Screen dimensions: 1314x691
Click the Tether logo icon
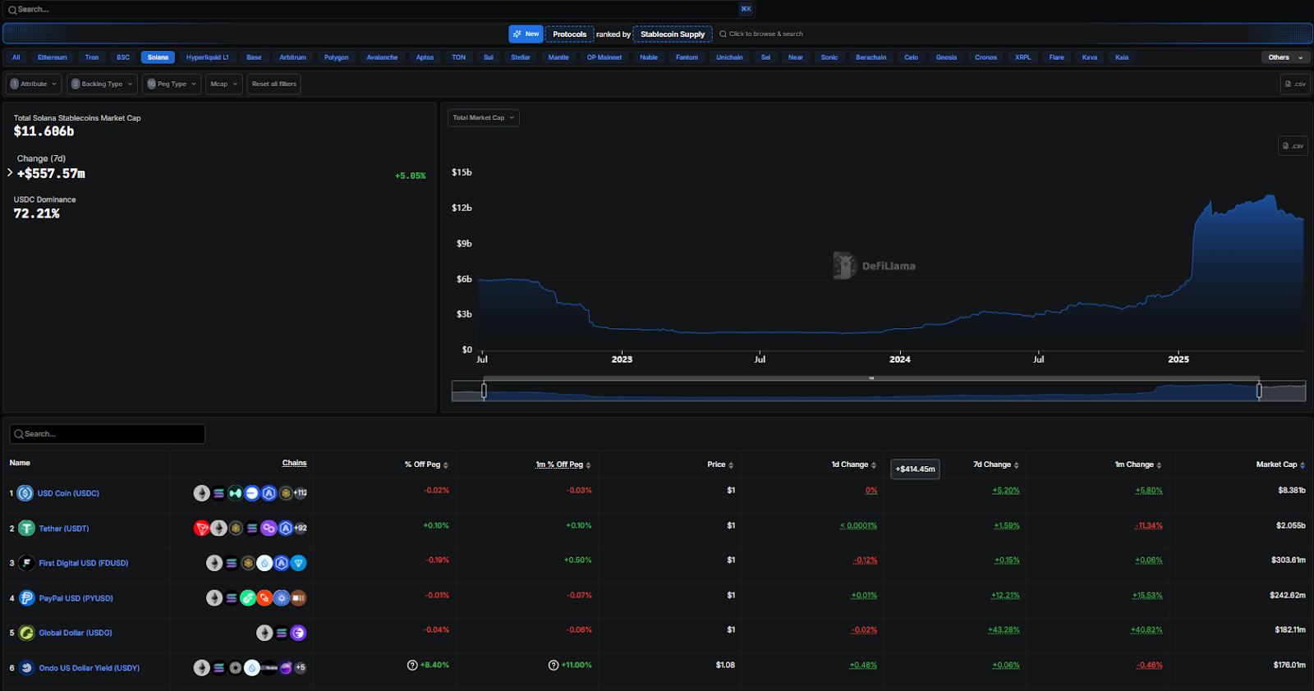(x=27, y=529)
